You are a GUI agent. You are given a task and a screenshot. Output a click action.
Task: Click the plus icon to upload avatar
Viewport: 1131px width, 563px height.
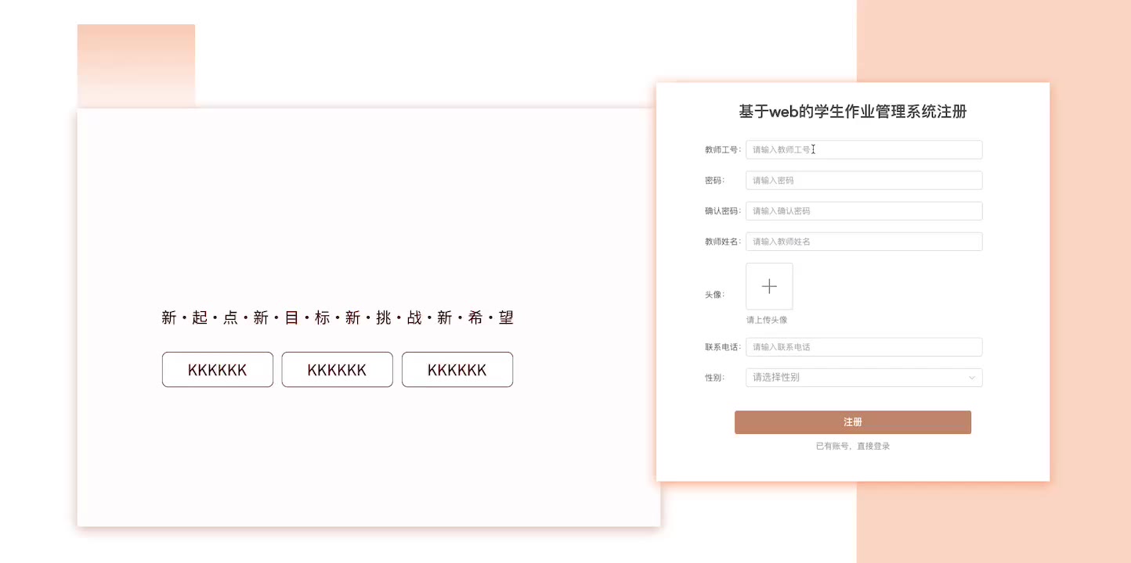pos(769,286)
